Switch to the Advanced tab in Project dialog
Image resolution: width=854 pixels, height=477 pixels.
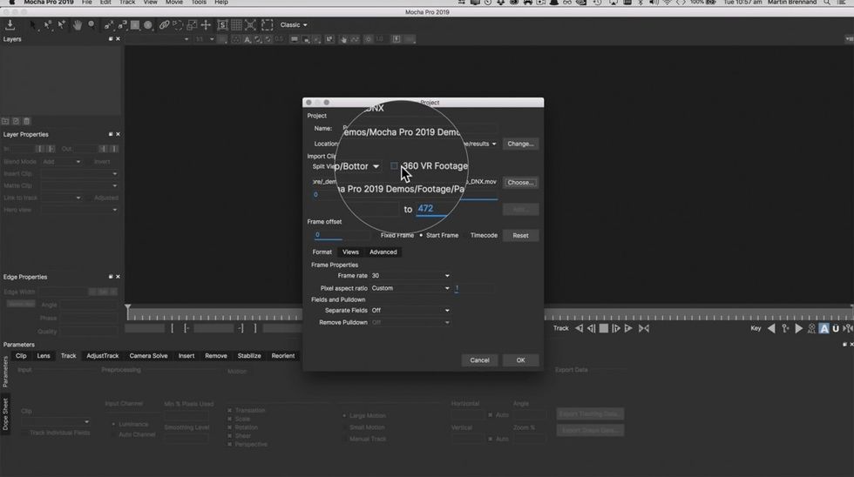coord(383,252)
